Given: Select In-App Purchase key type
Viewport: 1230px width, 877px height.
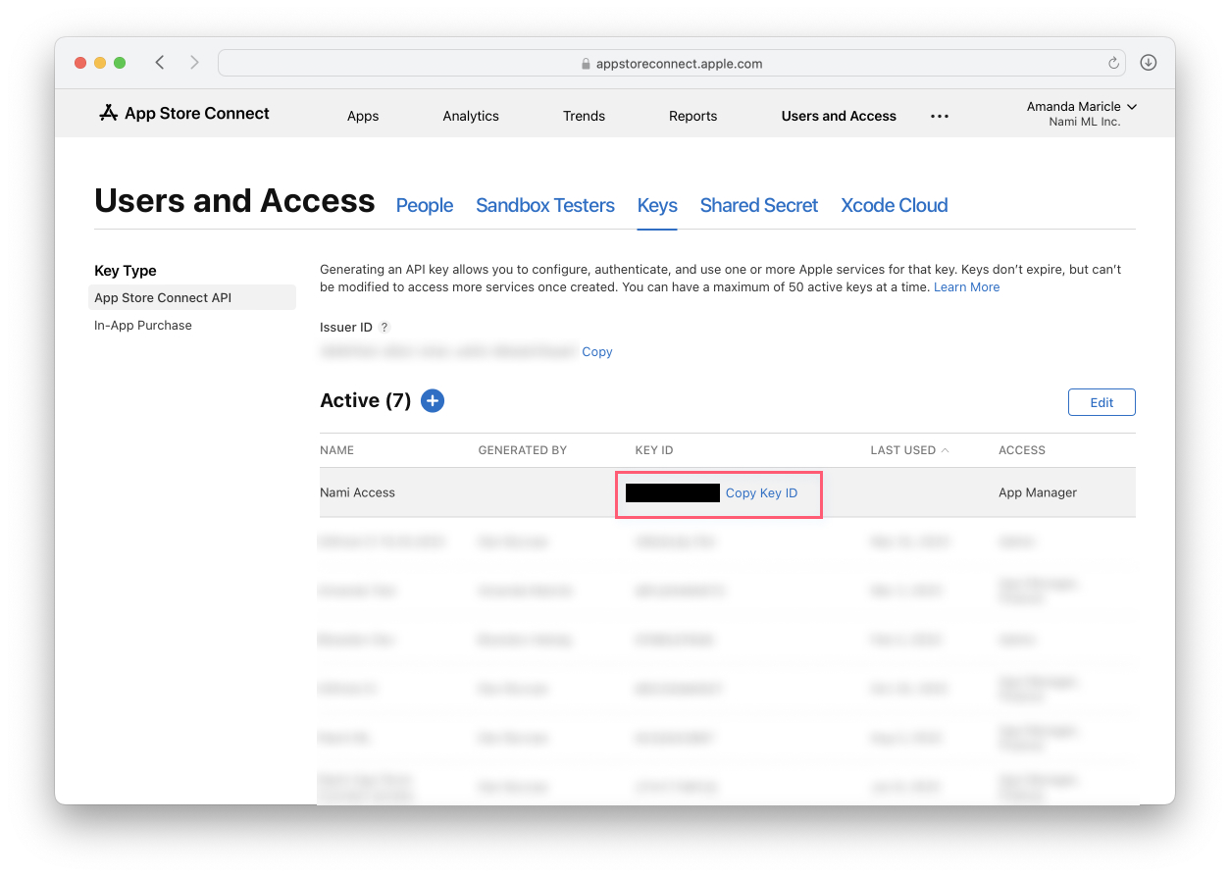Looking at the screenshot, I should point(143,325).
